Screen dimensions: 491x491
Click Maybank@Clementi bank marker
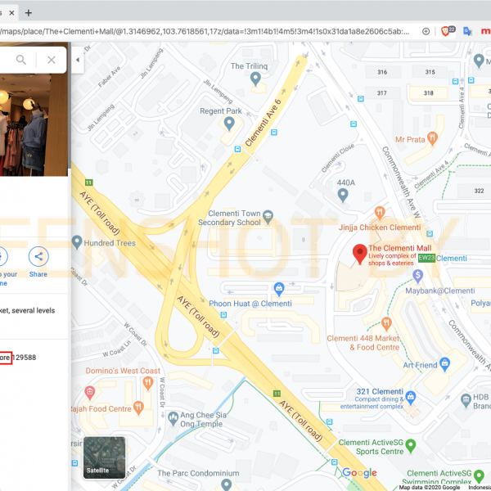pos(417,277)
